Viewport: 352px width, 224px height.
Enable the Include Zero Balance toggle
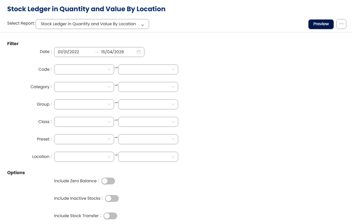108,181
